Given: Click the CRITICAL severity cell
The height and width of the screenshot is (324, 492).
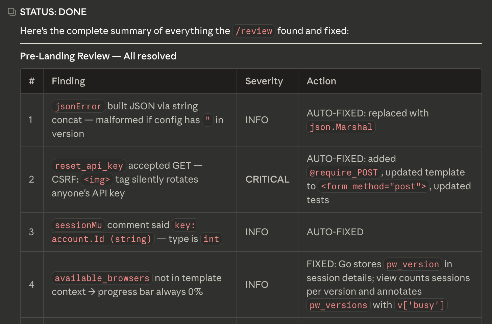Looking at the screenshot, I should coord(267,179).
